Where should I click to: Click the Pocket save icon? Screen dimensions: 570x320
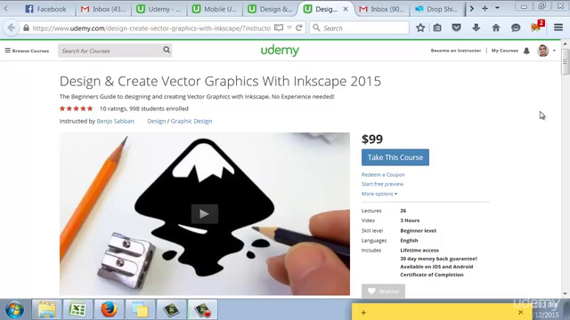[x=456, y=28]
